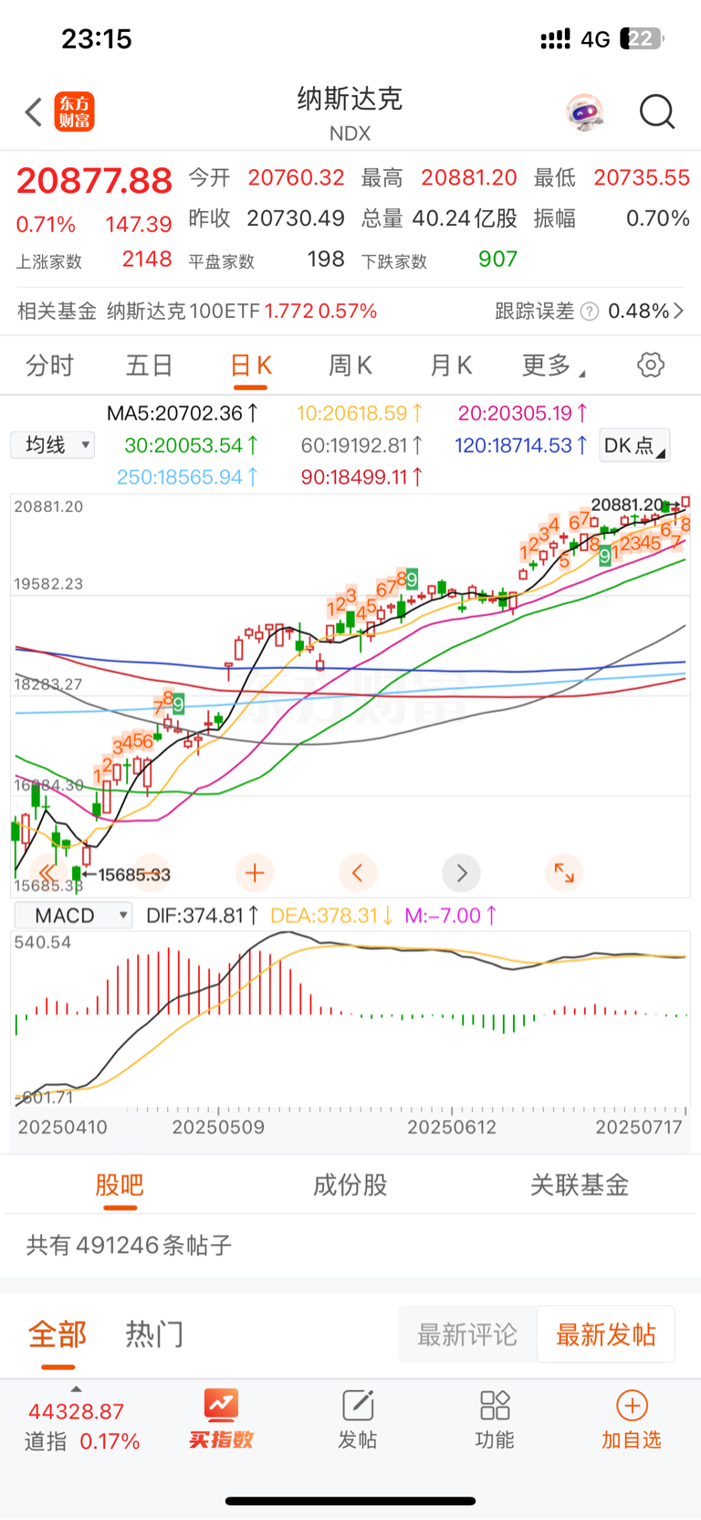Expand related fund row chevron
701x1520 pixels.
click(678, 311)
